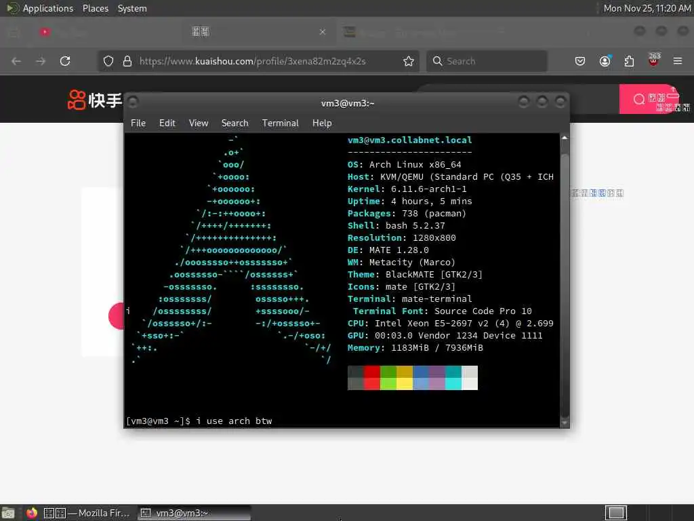
Task: Click the terminal window menu button left of title
Action: pyautogui.click(x=133, y=102)
